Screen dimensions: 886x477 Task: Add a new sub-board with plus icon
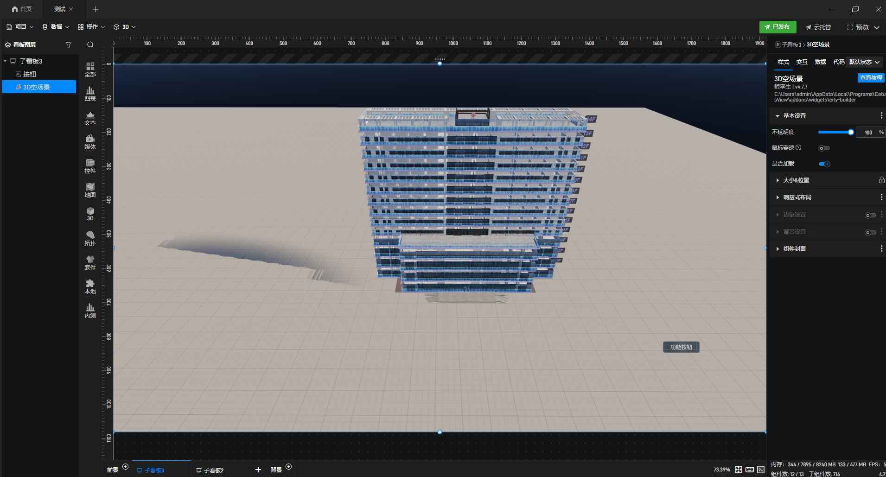[258, 470]
